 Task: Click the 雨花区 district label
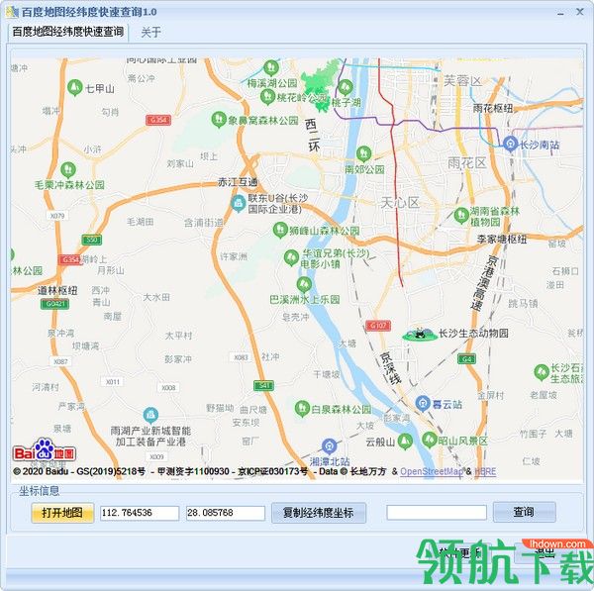(x=467, y=163)
